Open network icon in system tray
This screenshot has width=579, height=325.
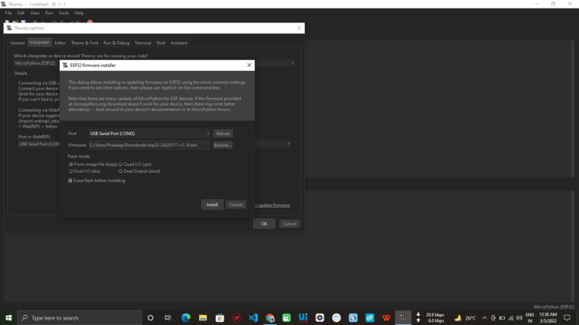(511, 317)
